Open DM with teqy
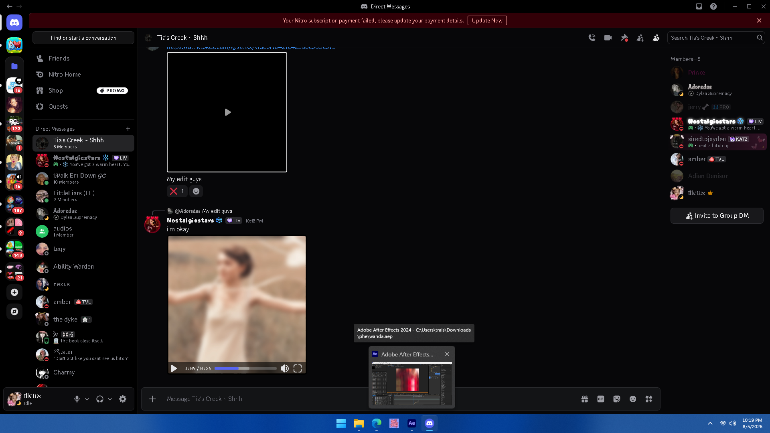The width and height of the screenshot is (770, 433). point(83,249)
